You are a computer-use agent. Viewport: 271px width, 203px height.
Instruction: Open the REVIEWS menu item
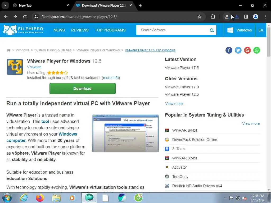pyautogui.click(x=80, y=30)
